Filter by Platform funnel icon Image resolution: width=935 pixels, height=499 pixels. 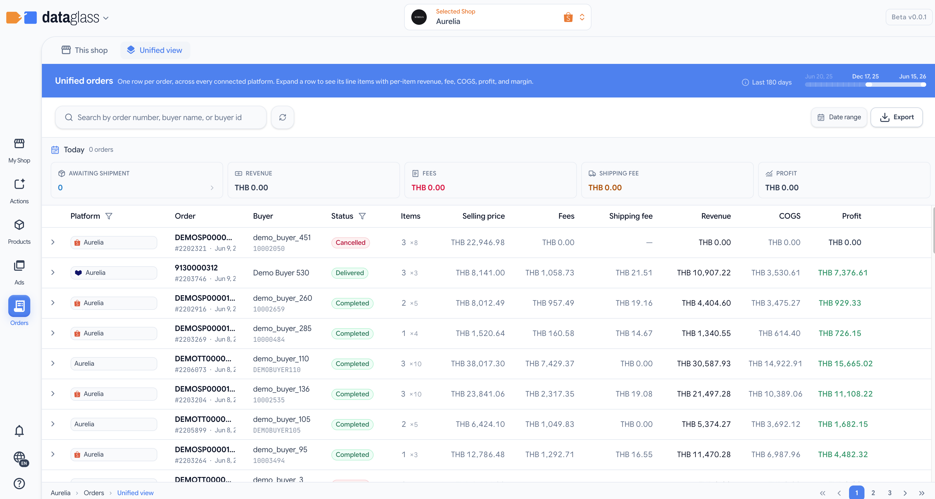tap(109, 216)
